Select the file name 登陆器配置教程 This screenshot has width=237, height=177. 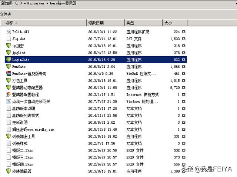[26, 95]
